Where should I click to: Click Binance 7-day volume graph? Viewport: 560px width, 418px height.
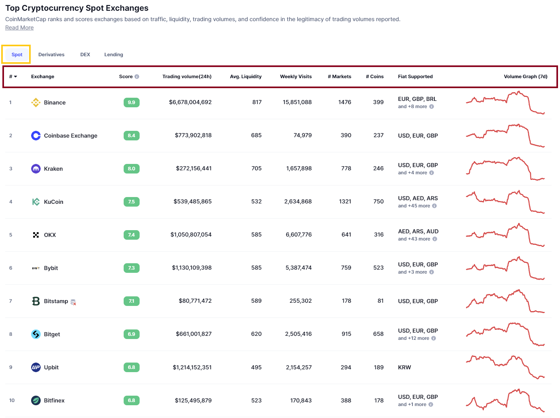[x=505, y=103]
